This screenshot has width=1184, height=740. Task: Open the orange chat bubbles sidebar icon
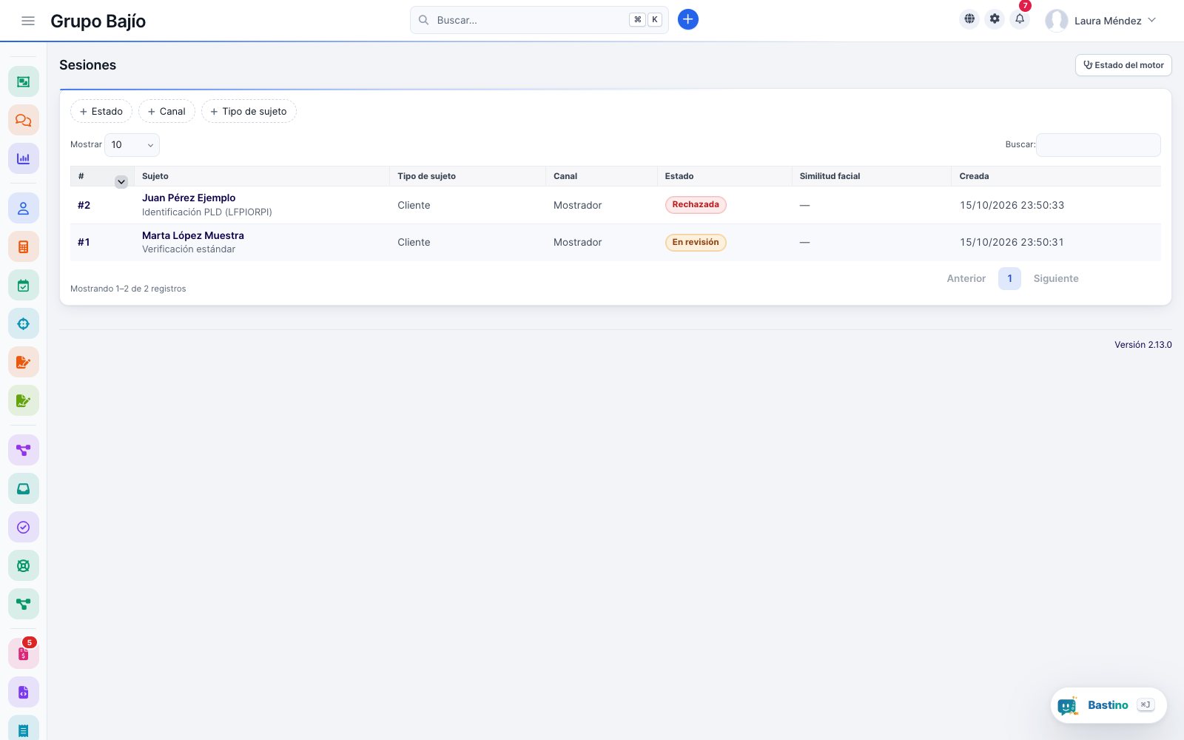[x=24, y=120]
